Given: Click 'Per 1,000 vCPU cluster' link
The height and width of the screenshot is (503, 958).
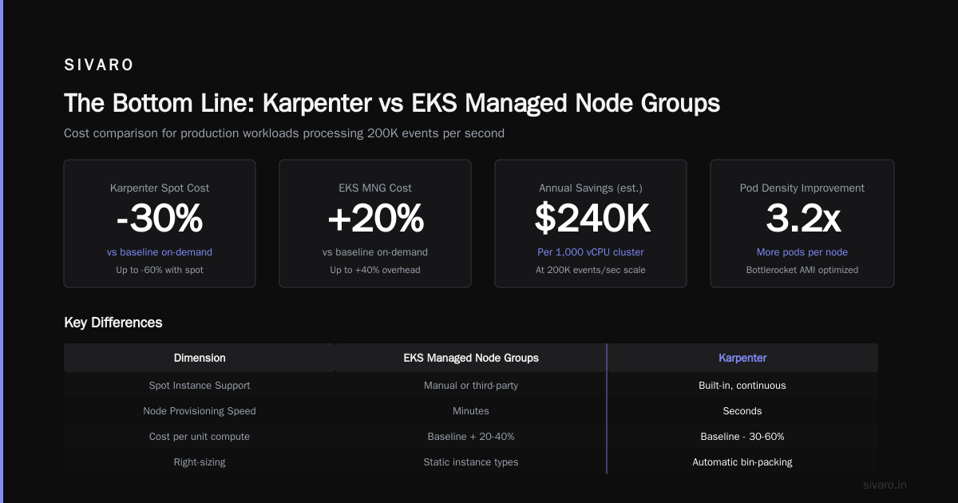Looking at the screenshot, I should coord(591,252).
